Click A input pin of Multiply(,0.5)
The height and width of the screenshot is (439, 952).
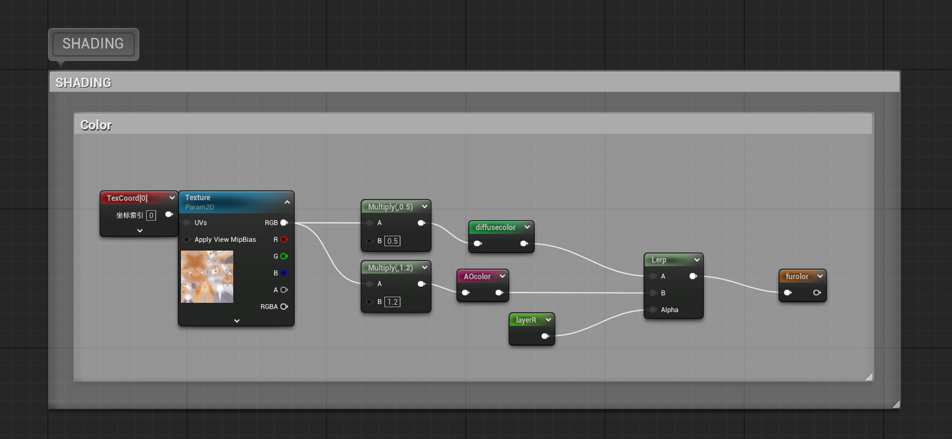(370, 223)
